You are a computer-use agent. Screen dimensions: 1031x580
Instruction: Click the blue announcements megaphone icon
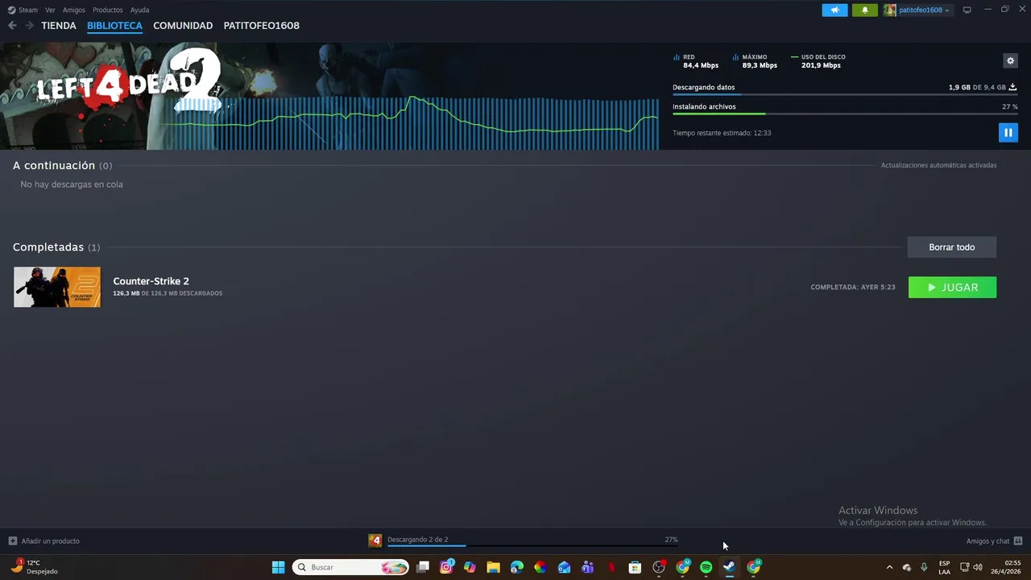834,10
